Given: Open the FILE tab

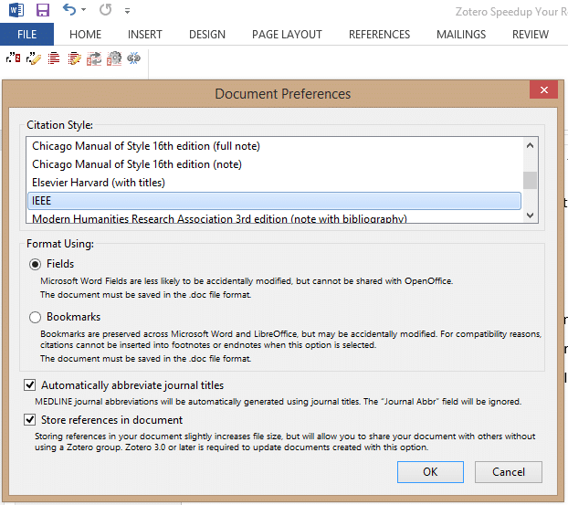Looking at the screenshot, I should [x=26, y=34].
